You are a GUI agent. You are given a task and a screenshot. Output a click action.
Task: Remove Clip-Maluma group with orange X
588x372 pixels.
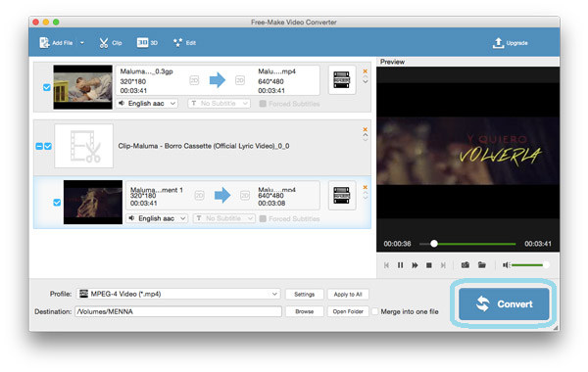(x=365, y=129)
